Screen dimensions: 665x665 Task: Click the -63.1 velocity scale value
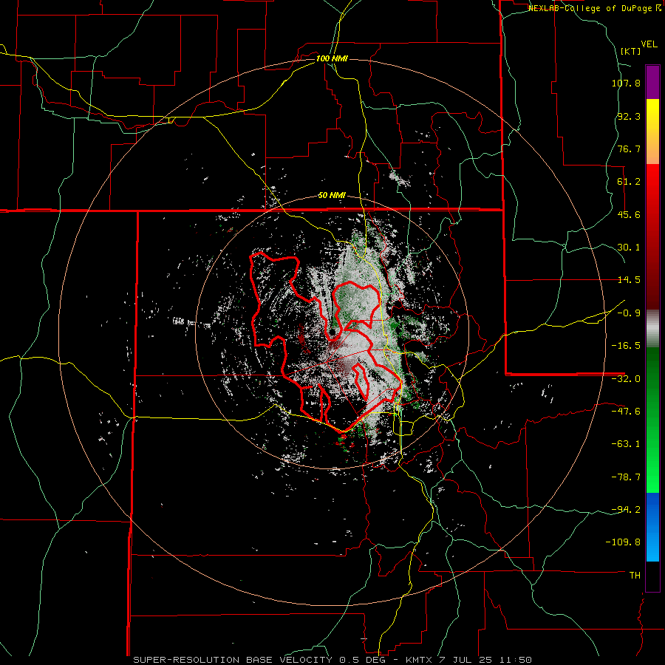tap(626, 444)
